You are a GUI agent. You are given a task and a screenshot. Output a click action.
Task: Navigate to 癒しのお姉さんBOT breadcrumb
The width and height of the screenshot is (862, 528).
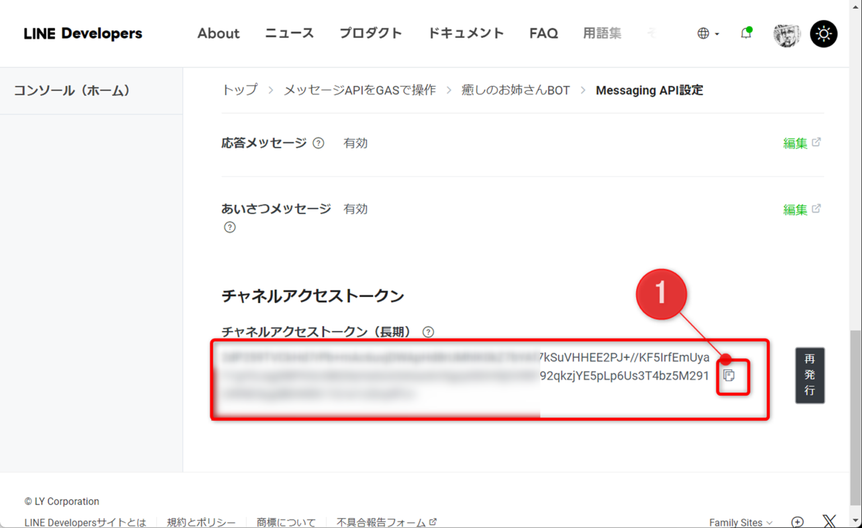pos(515,90)
